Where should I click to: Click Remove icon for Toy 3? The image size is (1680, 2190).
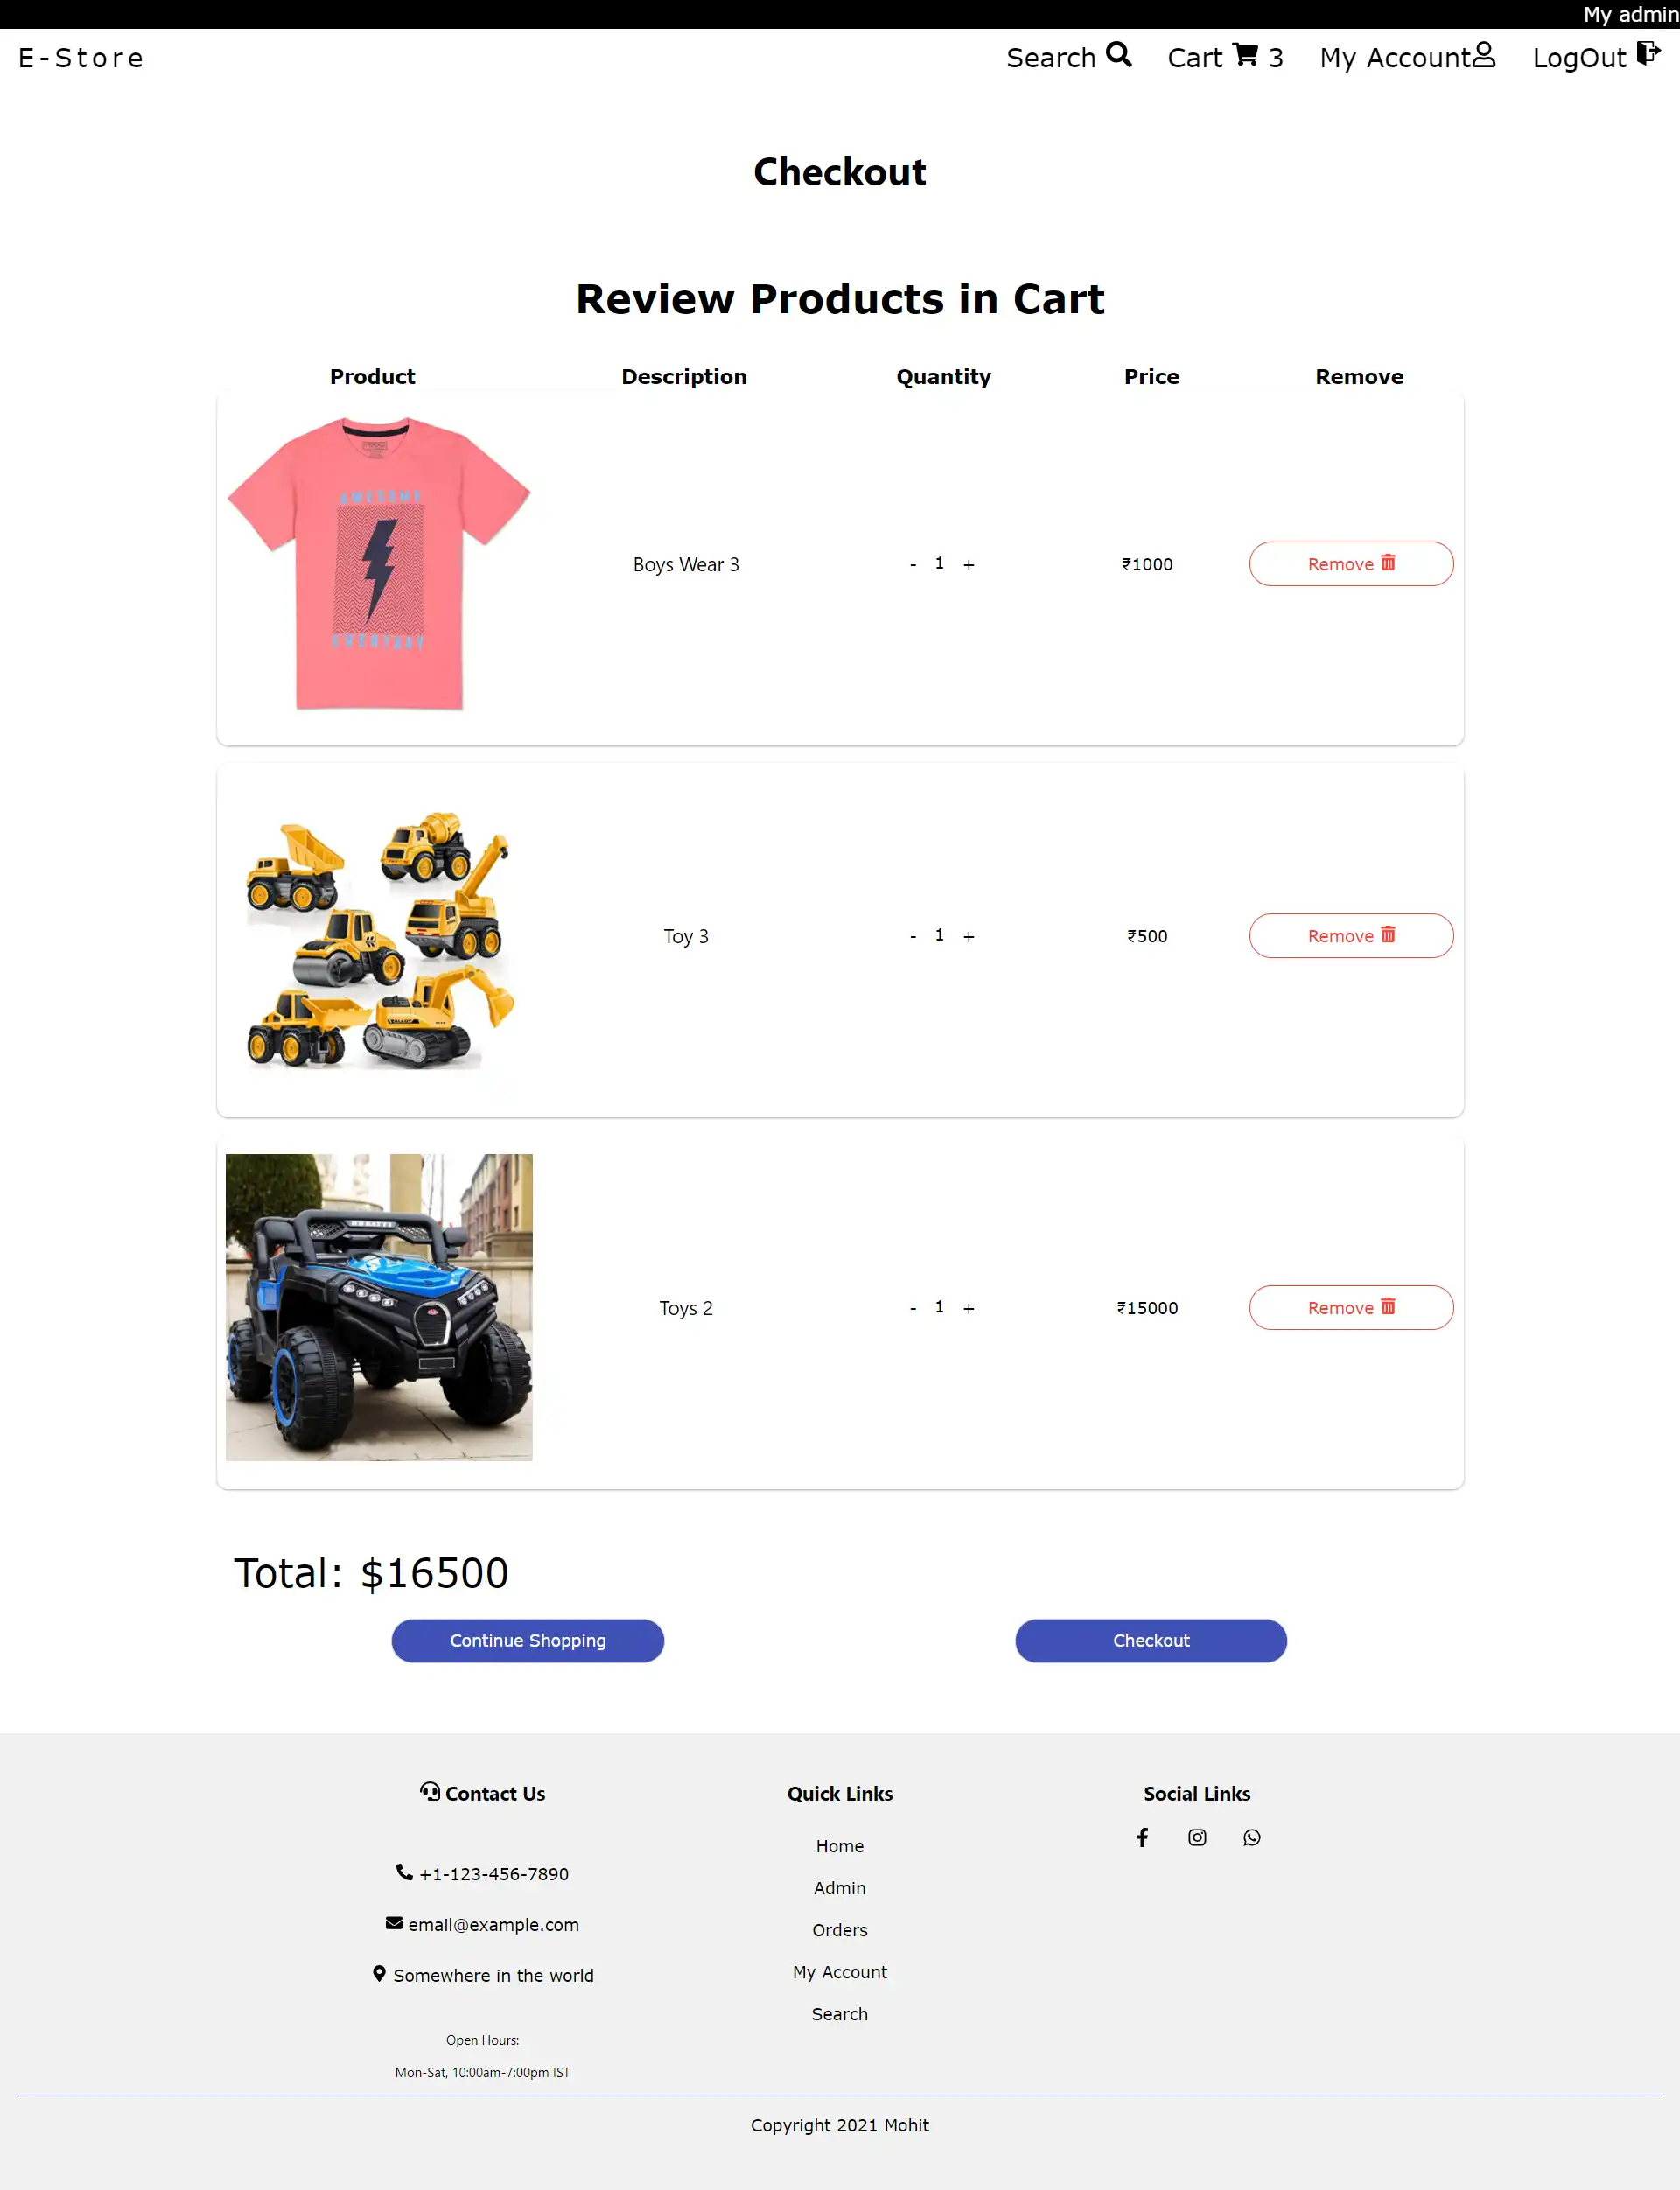tap(1387, 935)
